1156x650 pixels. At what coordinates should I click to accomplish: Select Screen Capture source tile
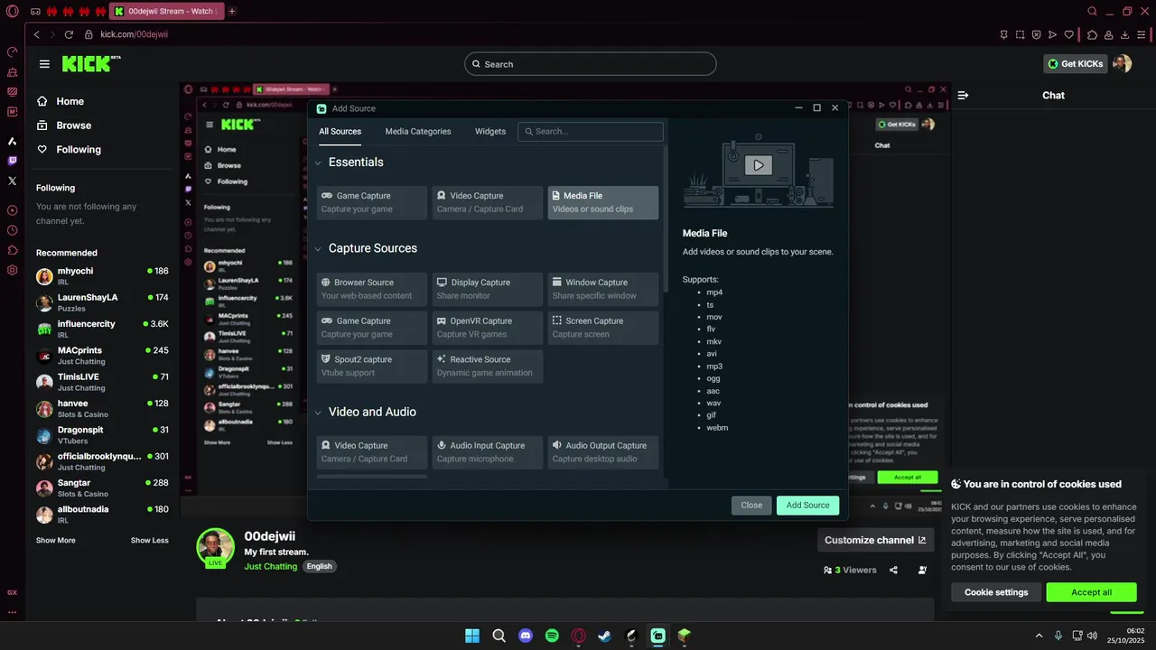click(602, 328)
